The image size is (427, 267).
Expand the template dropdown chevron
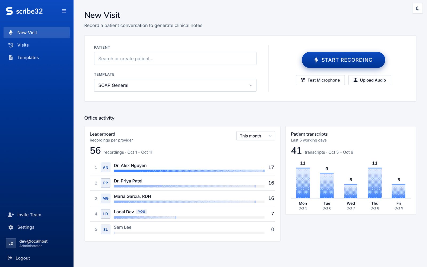(251, 85)
